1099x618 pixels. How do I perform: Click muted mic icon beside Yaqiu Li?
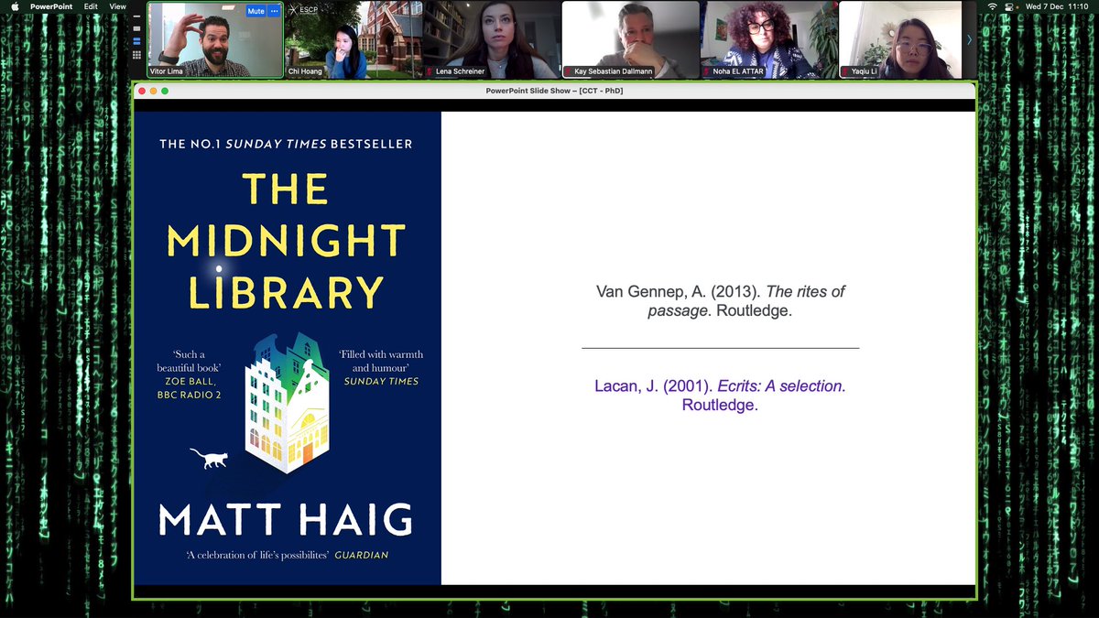click(846, 71)
